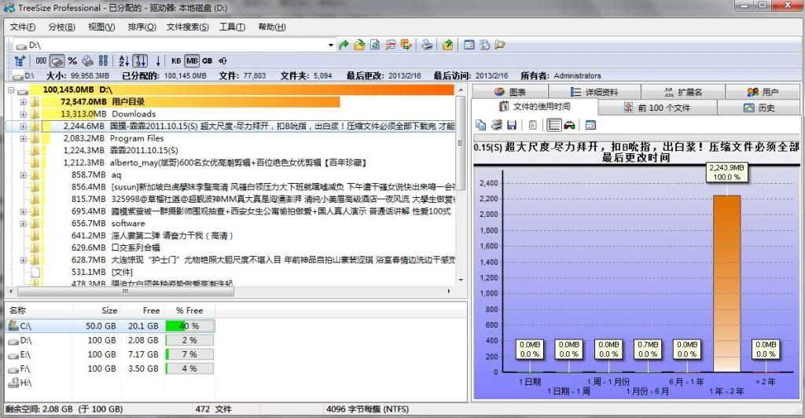This screenshot has width=805, height=418.
Task: Open the 分枝(B) menu
Action: pyautogui.click(x=61, y=27)
